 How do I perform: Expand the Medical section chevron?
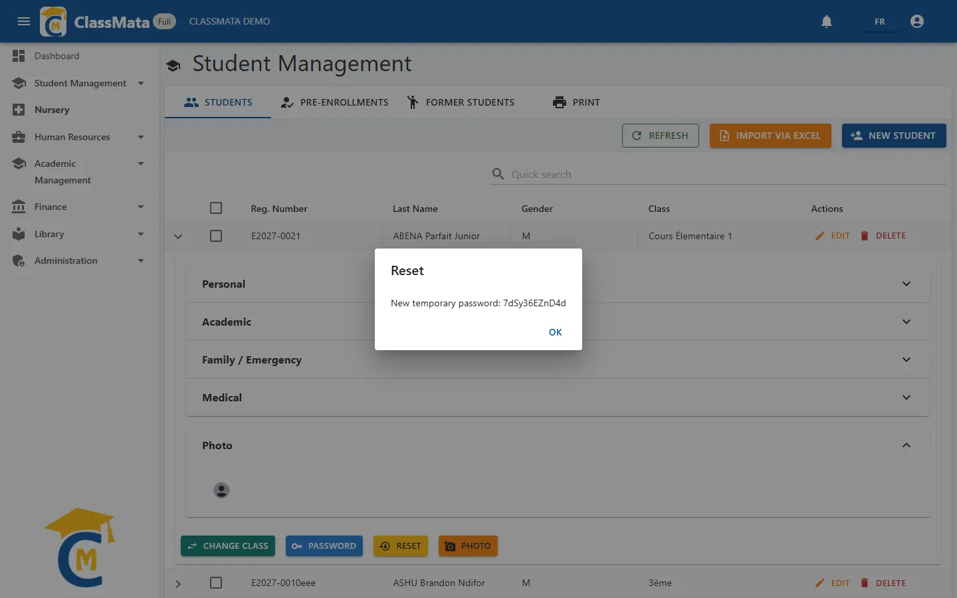point(906,397)
